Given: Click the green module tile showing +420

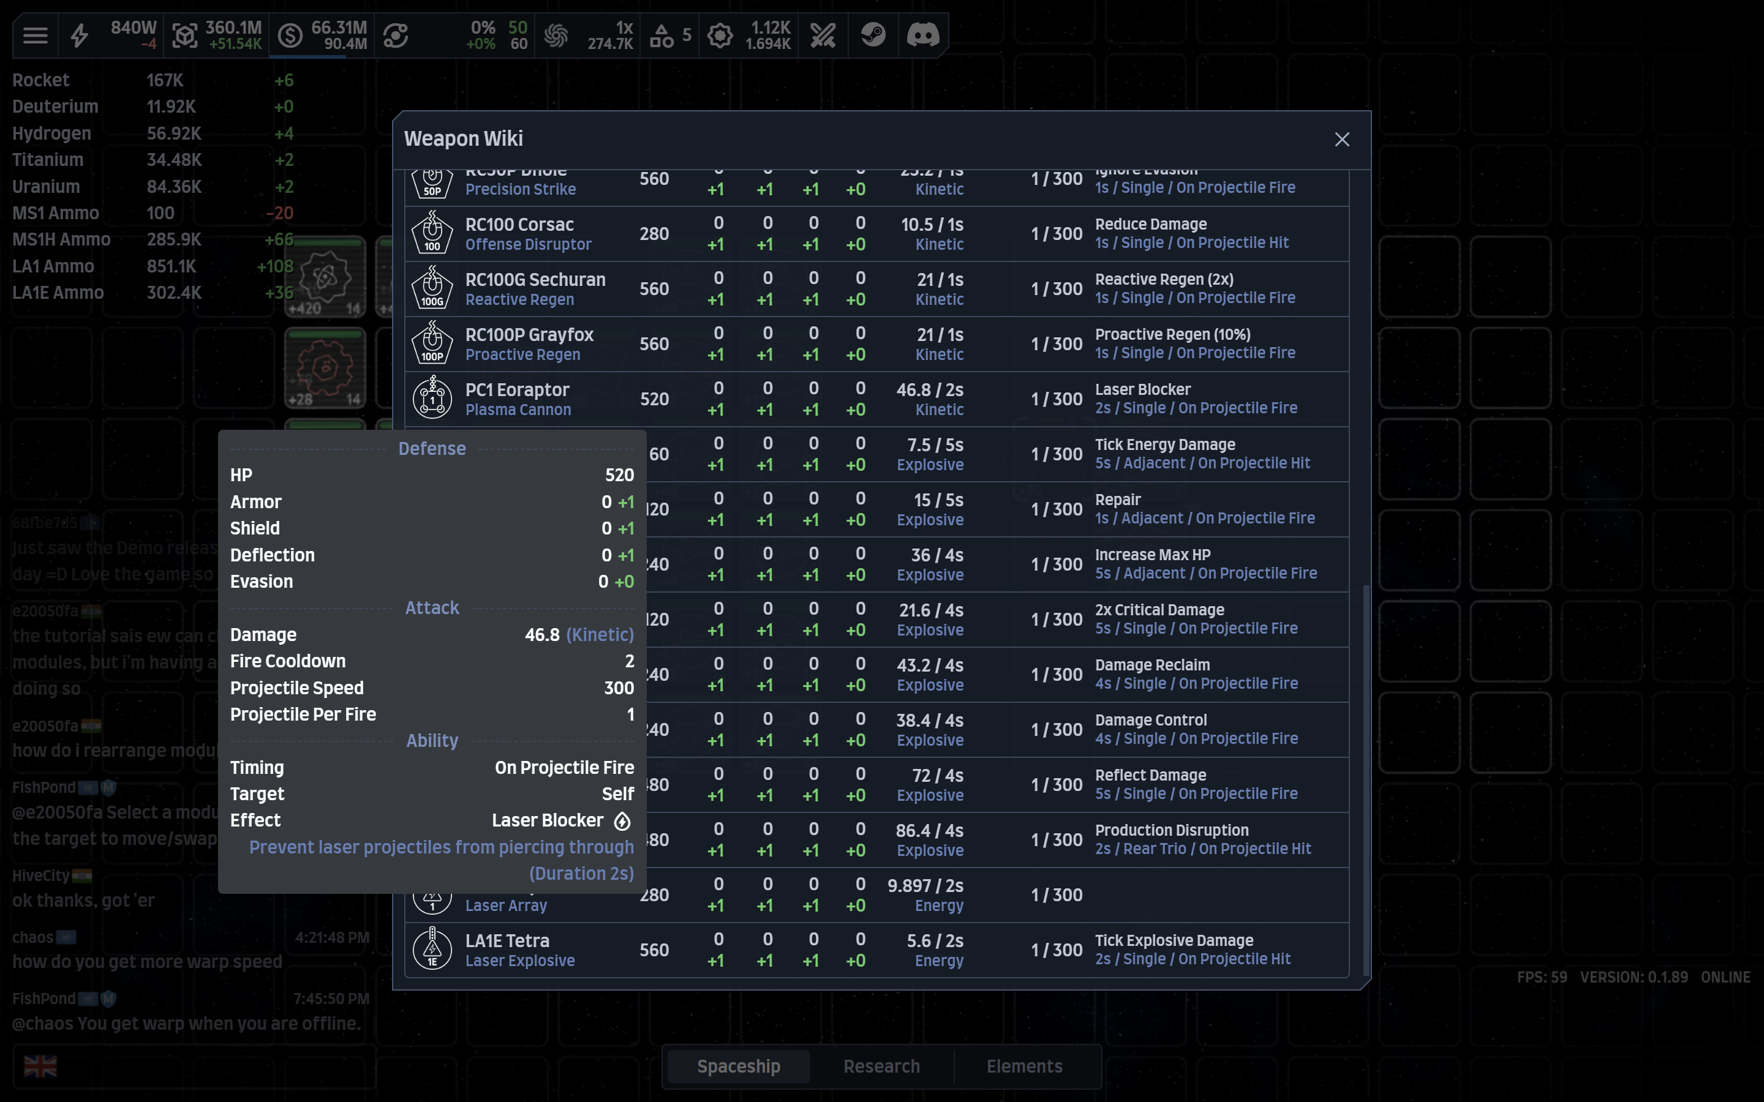Looking at the screenshot, I should (x=325, y=277).
